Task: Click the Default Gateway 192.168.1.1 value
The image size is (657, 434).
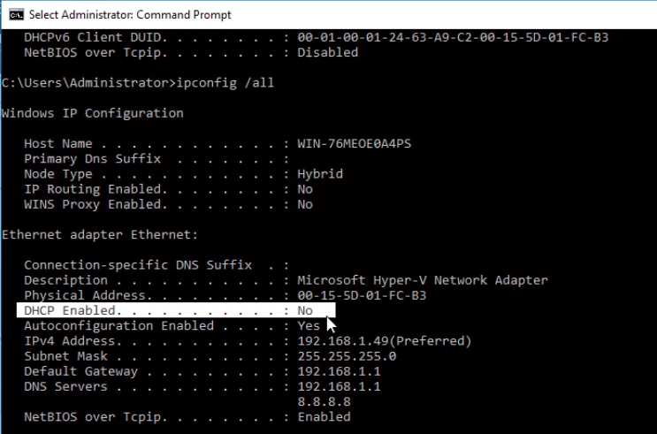Action: tap(339, 371)
